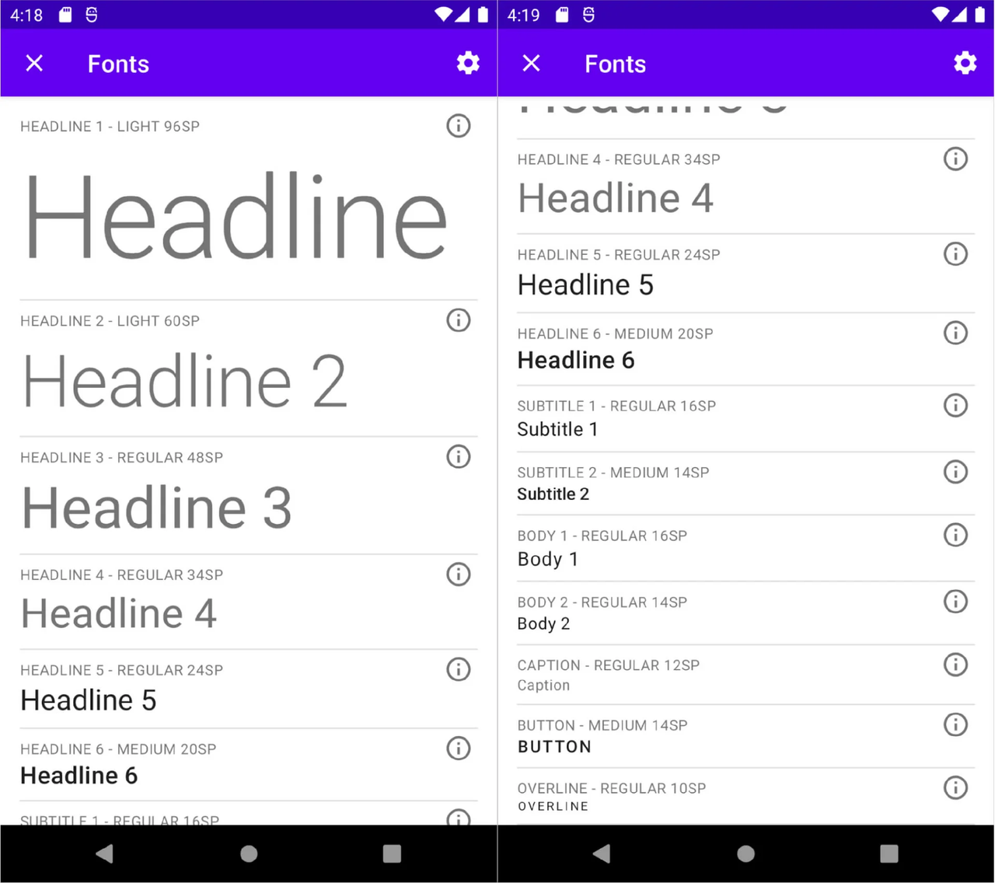
Task: Tap the Android home button
Action: [x=248, y=853]
